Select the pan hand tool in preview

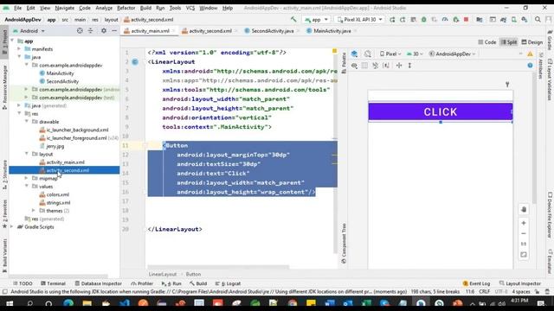(x=524, y=209)
